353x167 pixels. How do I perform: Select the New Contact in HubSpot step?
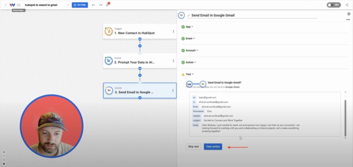(140, 31)
